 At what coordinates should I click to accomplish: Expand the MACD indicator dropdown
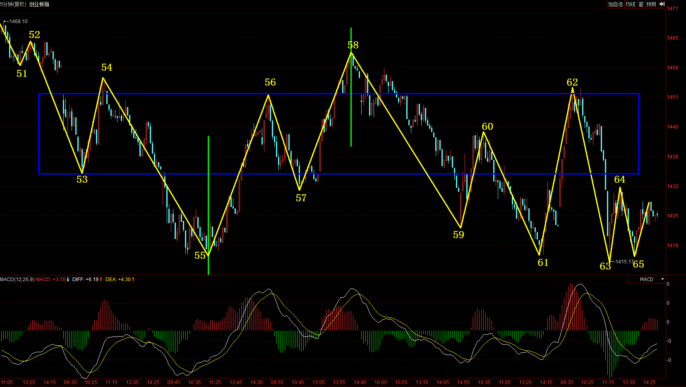point(662,279)
